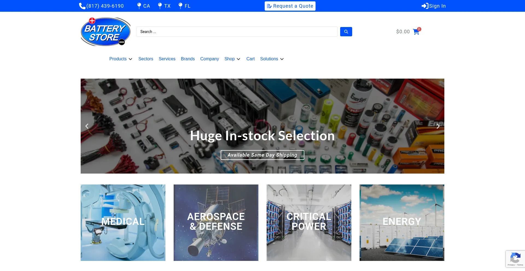This screenshot has width=525, height=271.
Task: Click the Request a Quote button
Action: click(x=290, y=6)
